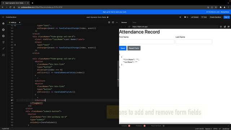Select the index.js editor tab

pyautogui.click(x=13, y=22)
